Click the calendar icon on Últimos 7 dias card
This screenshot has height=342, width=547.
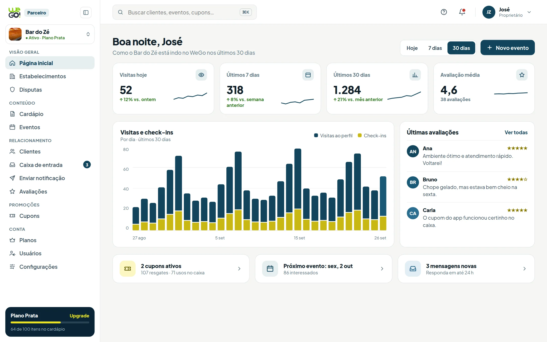(x=308, y=75)
